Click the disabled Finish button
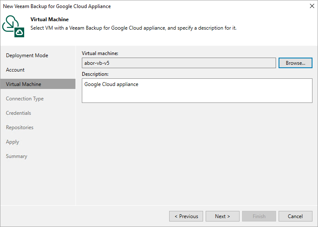Screen dimensions: 318x227 [x=259, y=216]
